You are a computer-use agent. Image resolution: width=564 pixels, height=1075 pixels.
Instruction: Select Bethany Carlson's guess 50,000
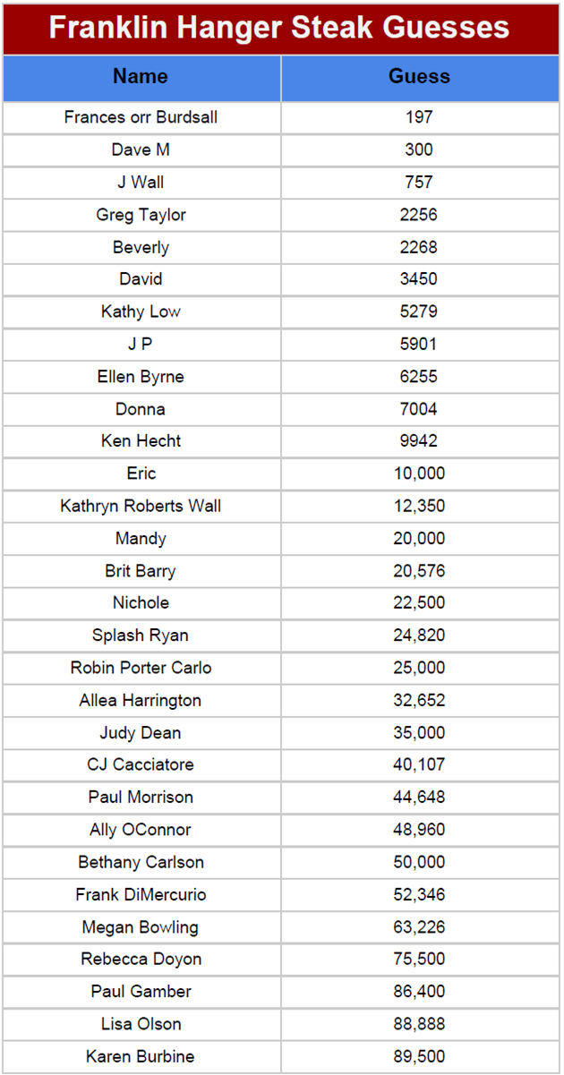click(x=419, y=862)
